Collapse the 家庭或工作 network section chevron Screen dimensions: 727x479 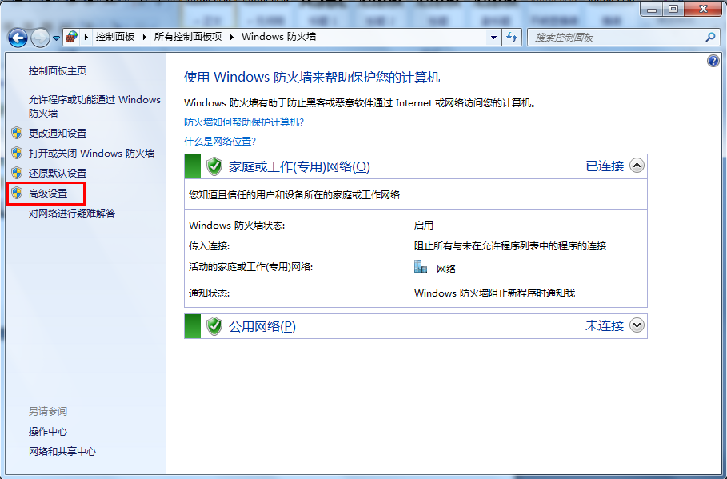[x=637, y=166]
